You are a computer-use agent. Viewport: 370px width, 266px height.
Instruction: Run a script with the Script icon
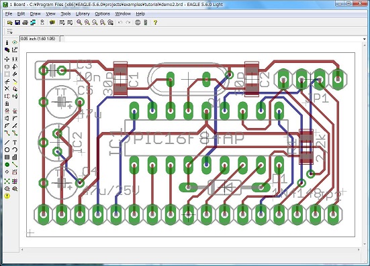62,23
